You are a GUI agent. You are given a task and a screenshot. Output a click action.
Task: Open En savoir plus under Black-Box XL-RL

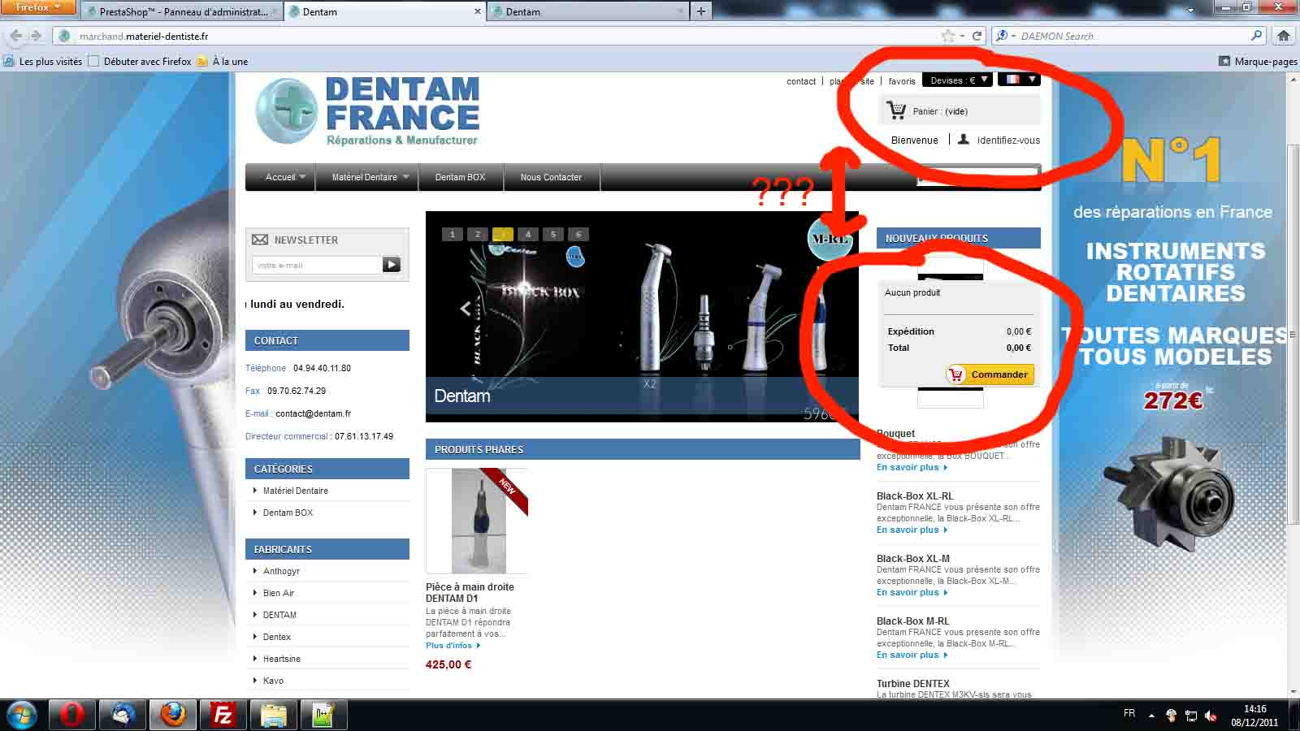click(x=912, y=530)
